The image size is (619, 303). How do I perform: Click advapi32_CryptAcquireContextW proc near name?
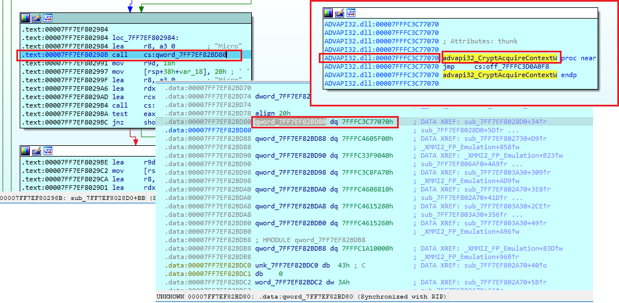[500, 58]
